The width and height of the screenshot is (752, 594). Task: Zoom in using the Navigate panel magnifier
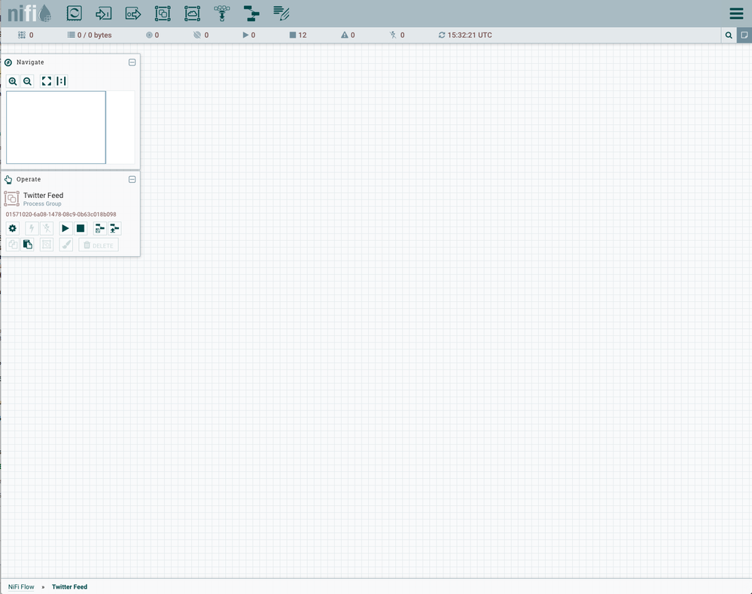(x=13, y=81)
